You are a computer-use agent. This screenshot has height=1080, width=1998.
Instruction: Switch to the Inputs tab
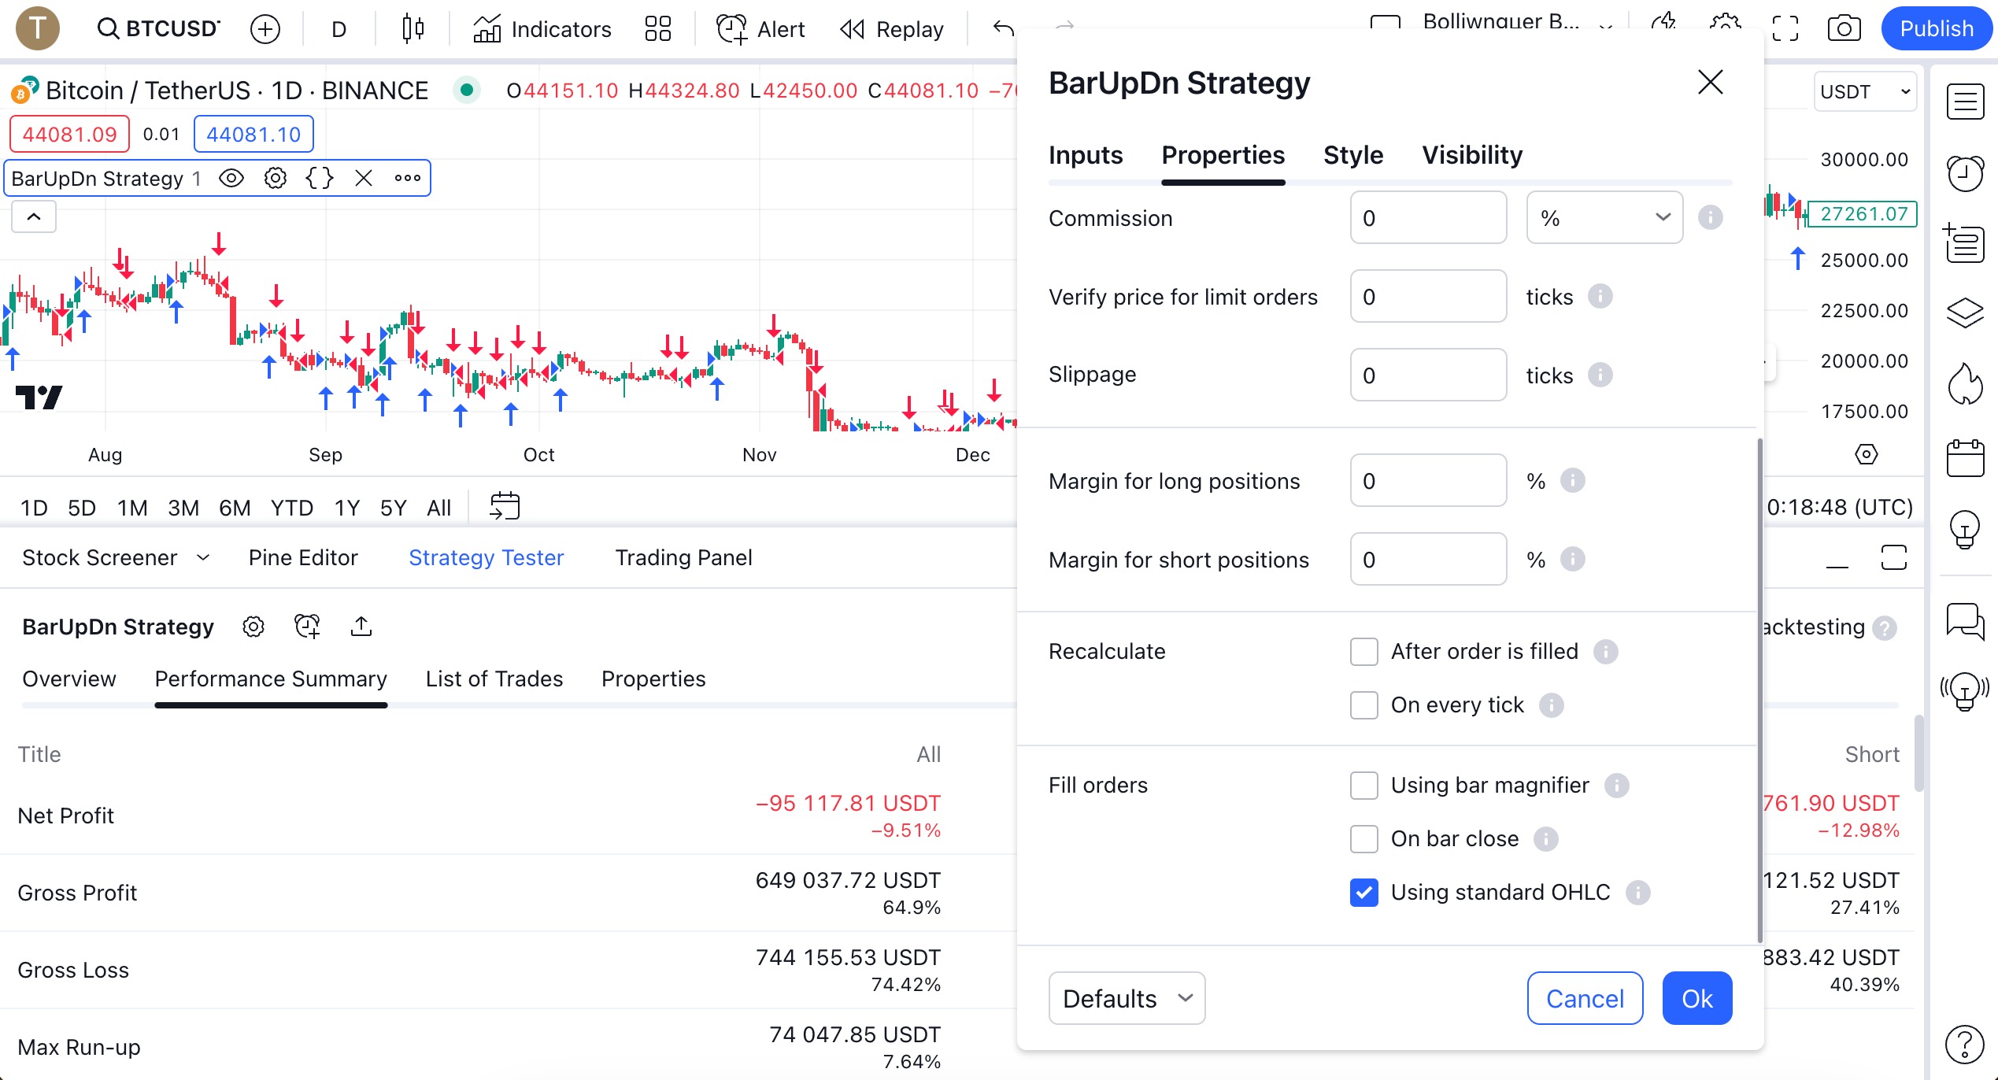coord(1086,155)
